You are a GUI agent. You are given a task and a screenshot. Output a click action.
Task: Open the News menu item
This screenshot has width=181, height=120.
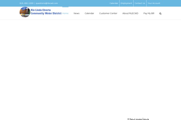click(77, 13)
